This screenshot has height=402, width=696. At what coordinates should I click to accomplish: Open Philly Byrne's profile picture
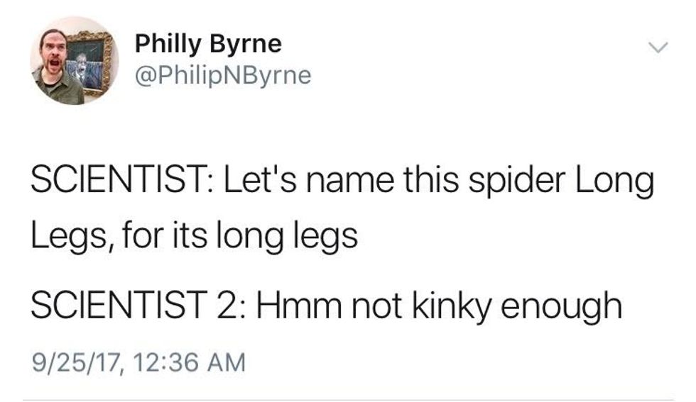[x=74, y=61]
